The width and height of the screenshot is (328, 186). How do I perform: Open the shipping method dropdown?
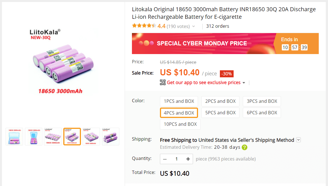(298, 140)
